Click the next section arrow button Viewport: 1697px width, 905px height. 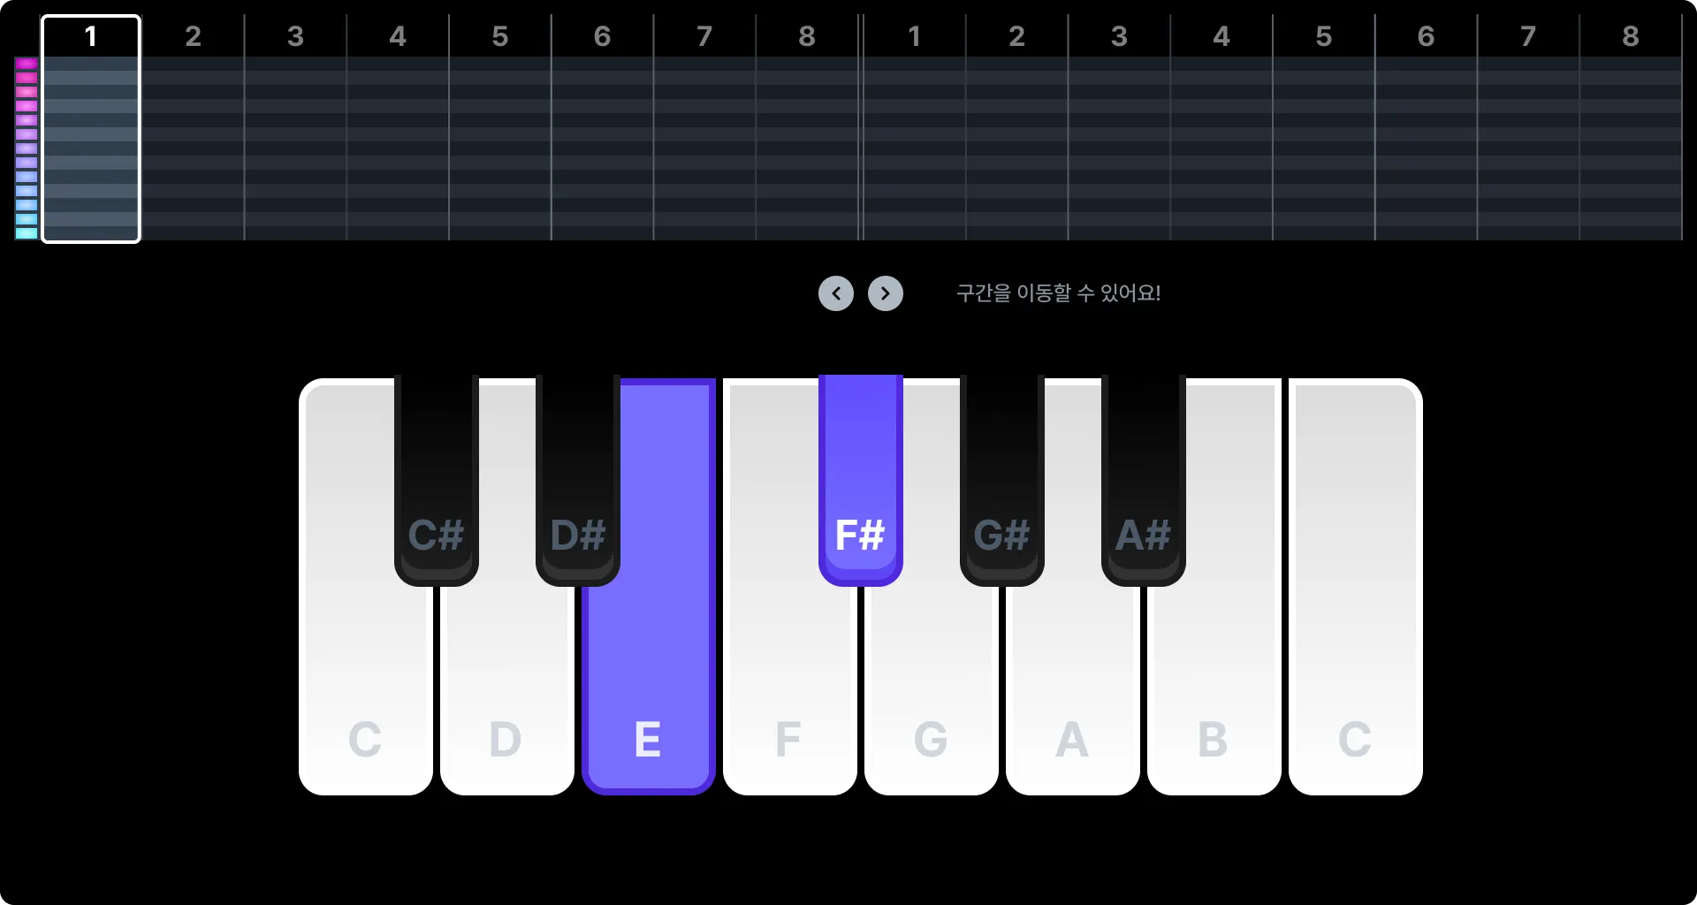tap(886, 293)
